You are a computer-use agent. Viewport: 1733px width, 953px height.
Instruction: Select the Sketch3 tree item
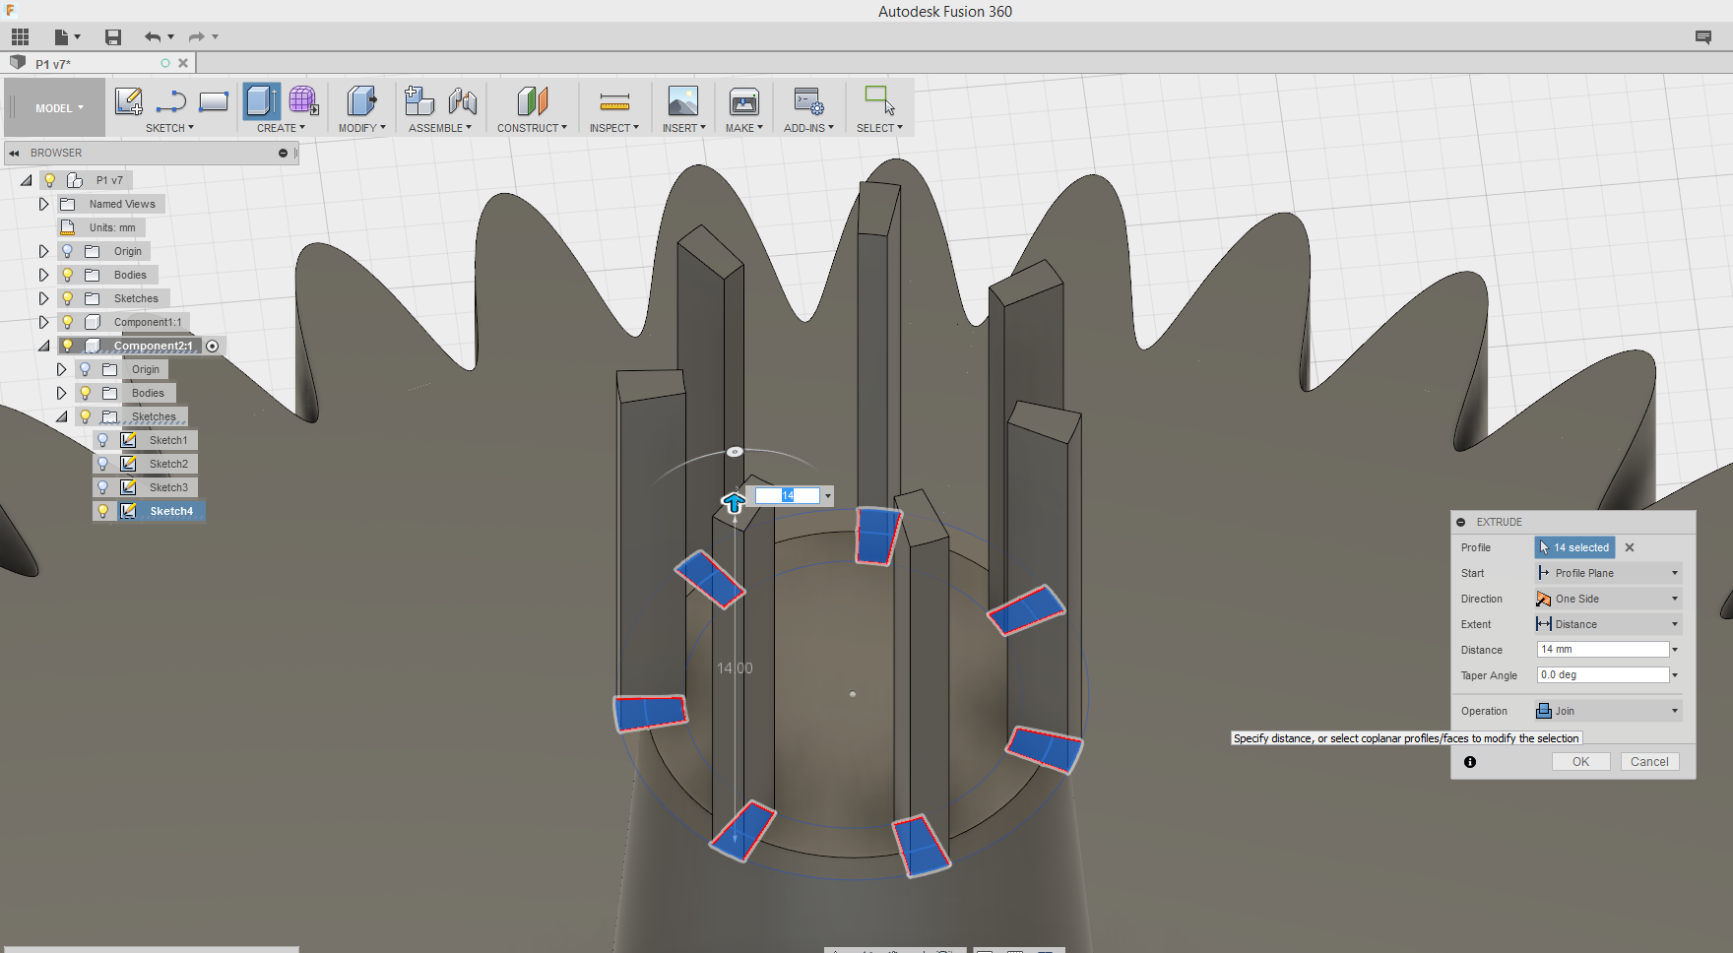(x=168, y=487)
